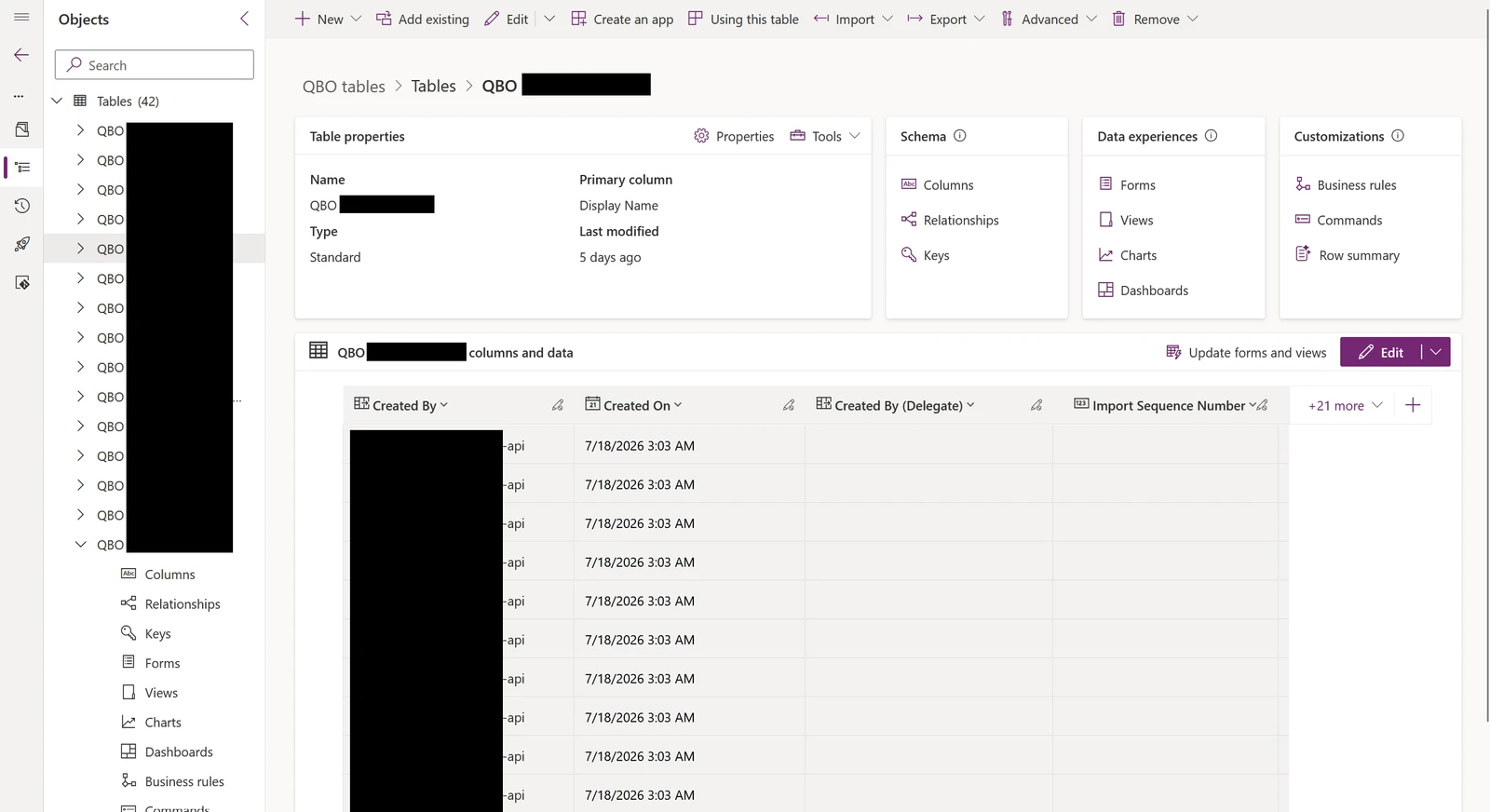Select the Objects tree icon in rail
The height and width of the screenshot is (812, 1490).
point(23,168)
